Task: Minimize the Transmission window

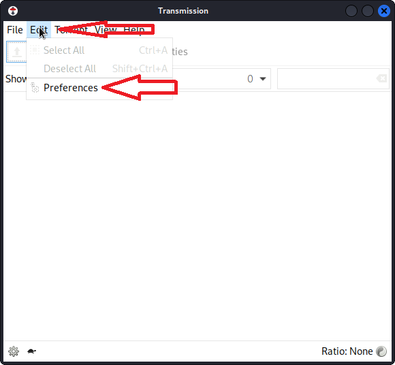Action: pyautogui.click(x=351, y=11)
